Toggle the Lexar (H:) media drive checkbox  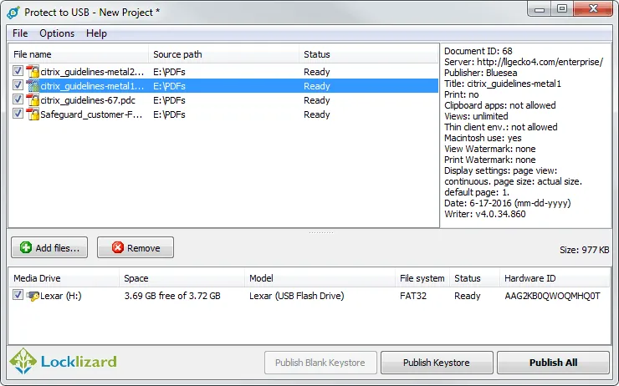(x=18, y=295)
